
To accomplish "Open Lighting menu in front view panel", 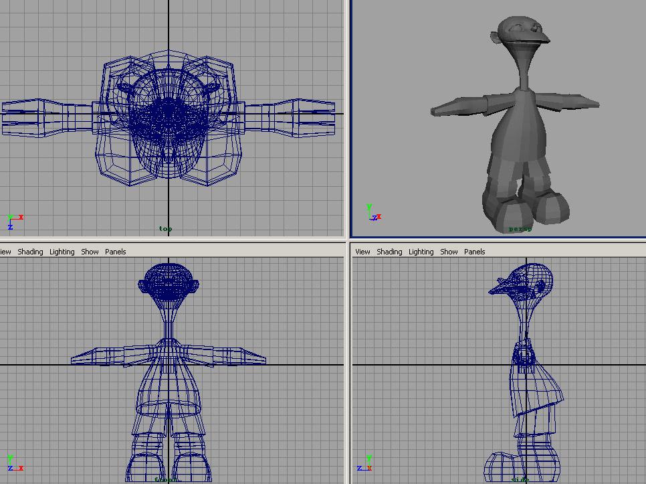I will pyautogui.click(x=62, y=252).
